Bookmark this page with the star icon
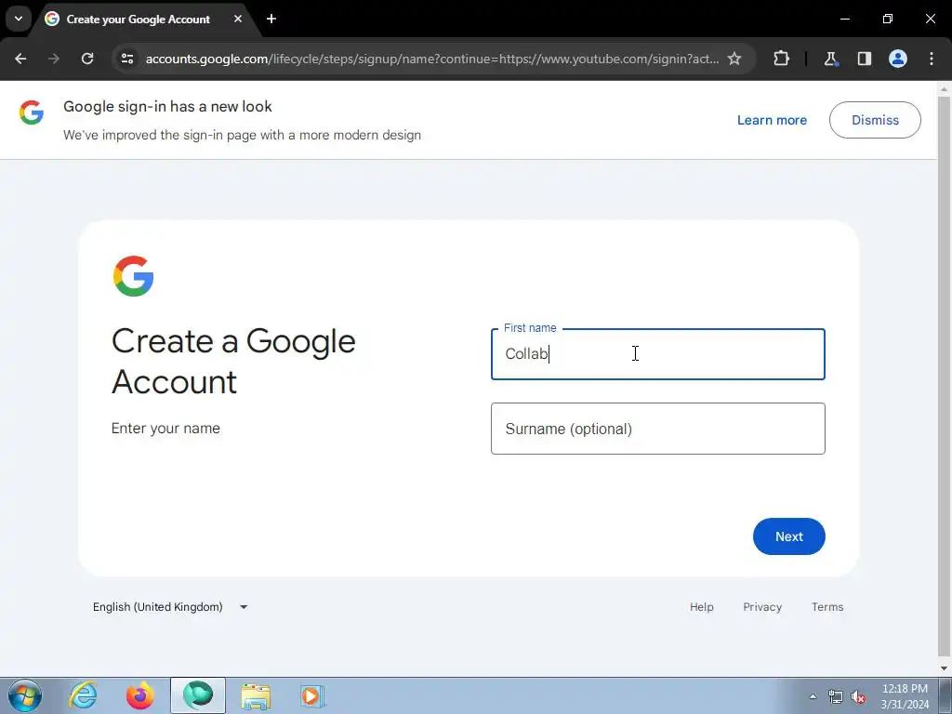 [734, 59]
